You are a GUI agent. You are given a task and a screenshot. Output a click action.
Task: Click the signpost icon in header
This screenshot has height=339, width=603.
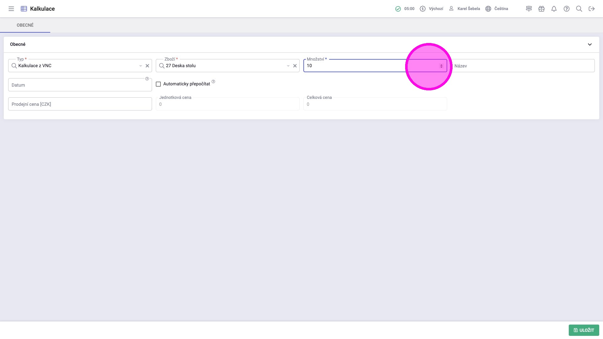529,9
